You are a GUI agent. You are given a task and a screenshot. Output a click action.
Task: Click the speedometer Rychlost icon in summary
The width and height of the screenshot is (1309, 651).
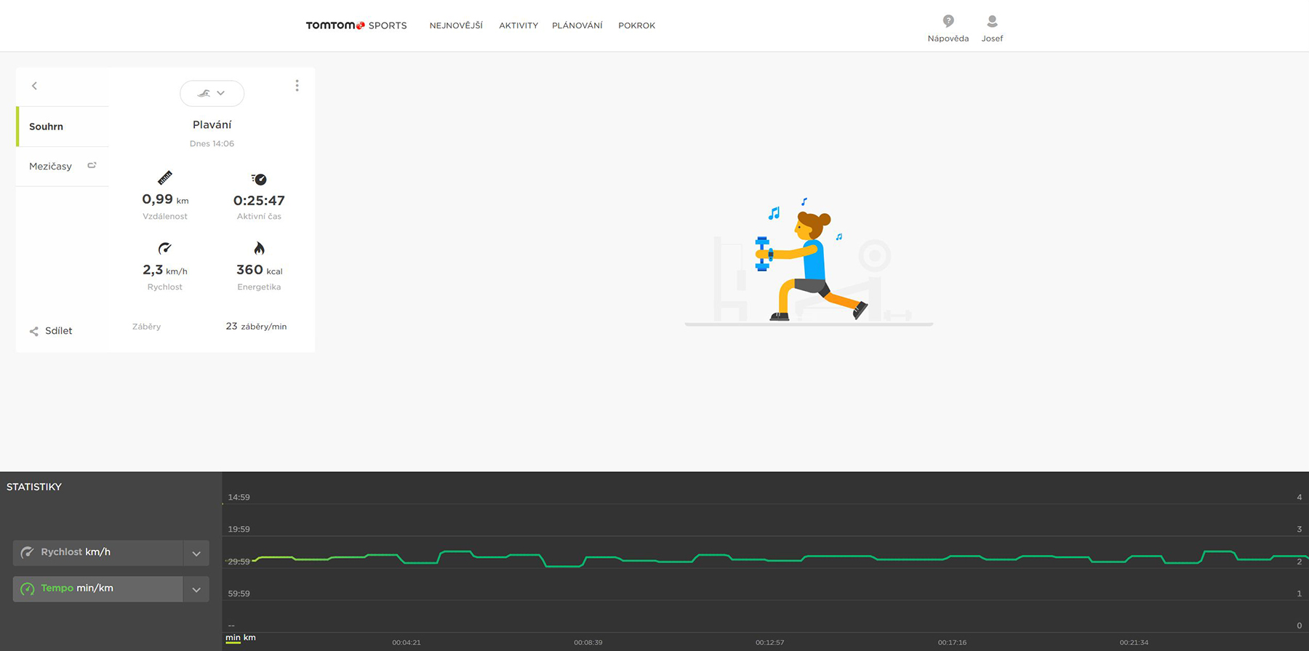165,249
